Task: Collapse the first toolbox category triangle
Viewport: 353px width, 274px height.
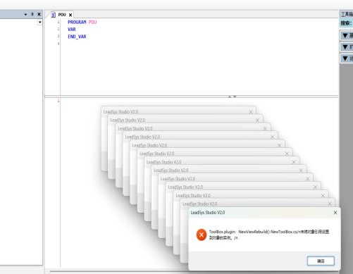Action: (x=345, y=36)
